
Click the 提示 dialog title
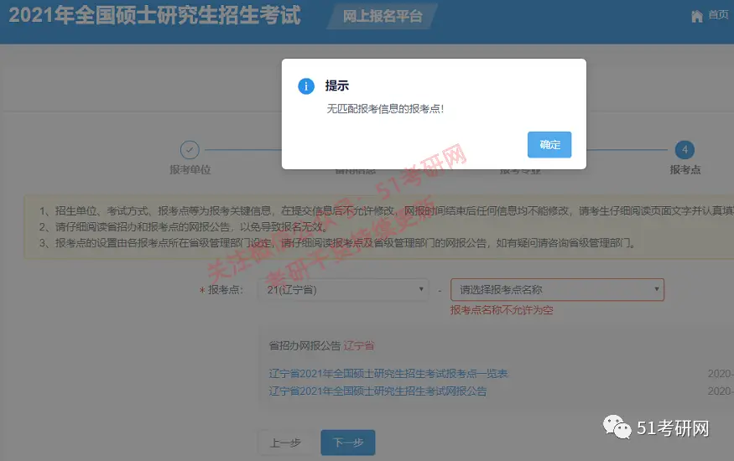pos(337,85)
